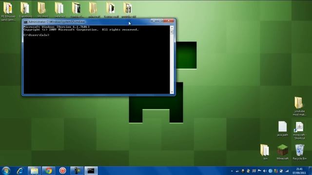Close the Command Prompt window
312x175 pixels.
click(169, 20)
